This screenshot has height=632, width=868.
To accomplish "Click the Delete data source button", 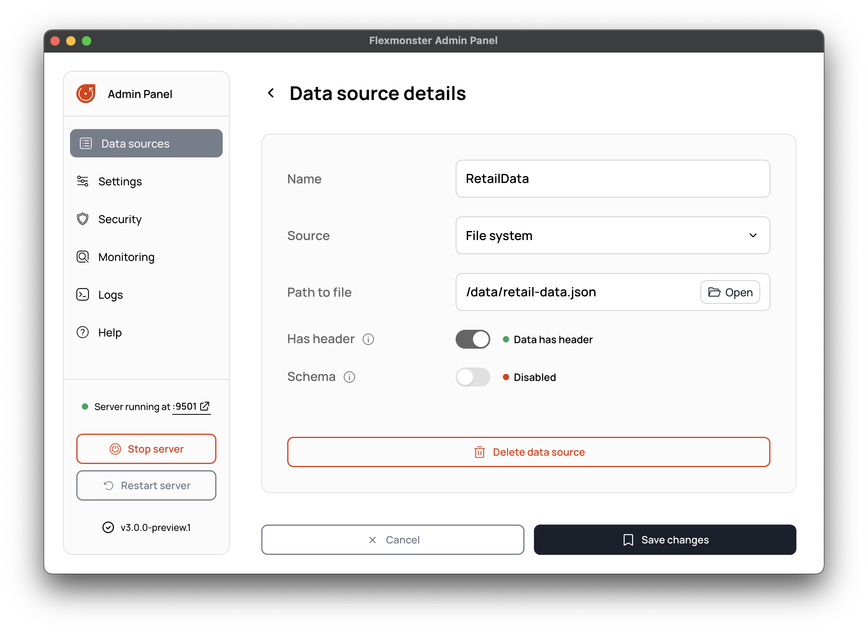I will point(528,452).
